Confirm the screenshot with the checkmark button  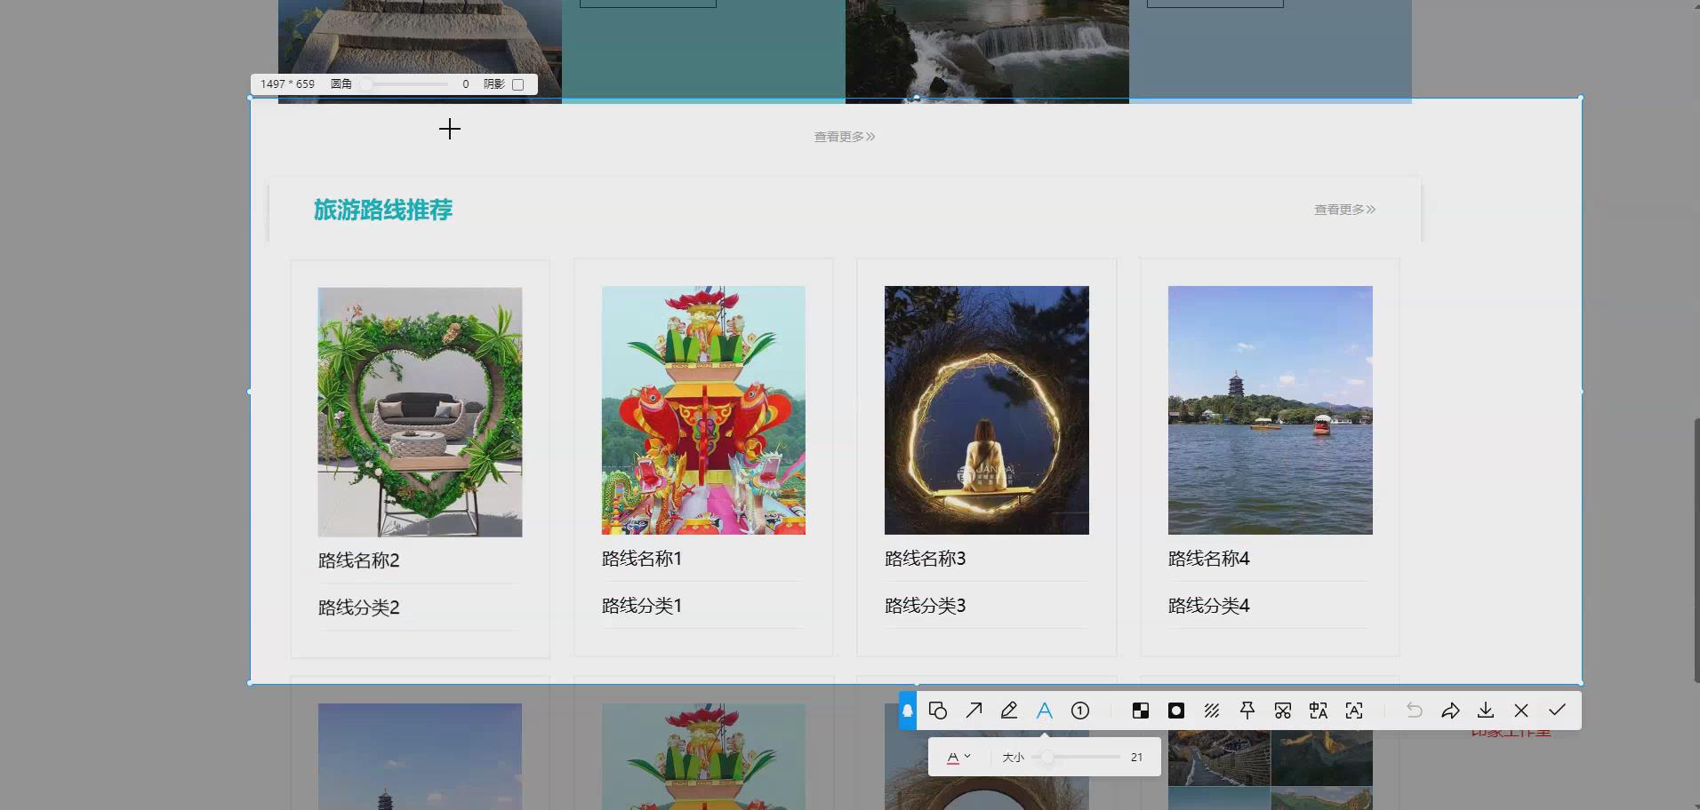(1555, 710)
